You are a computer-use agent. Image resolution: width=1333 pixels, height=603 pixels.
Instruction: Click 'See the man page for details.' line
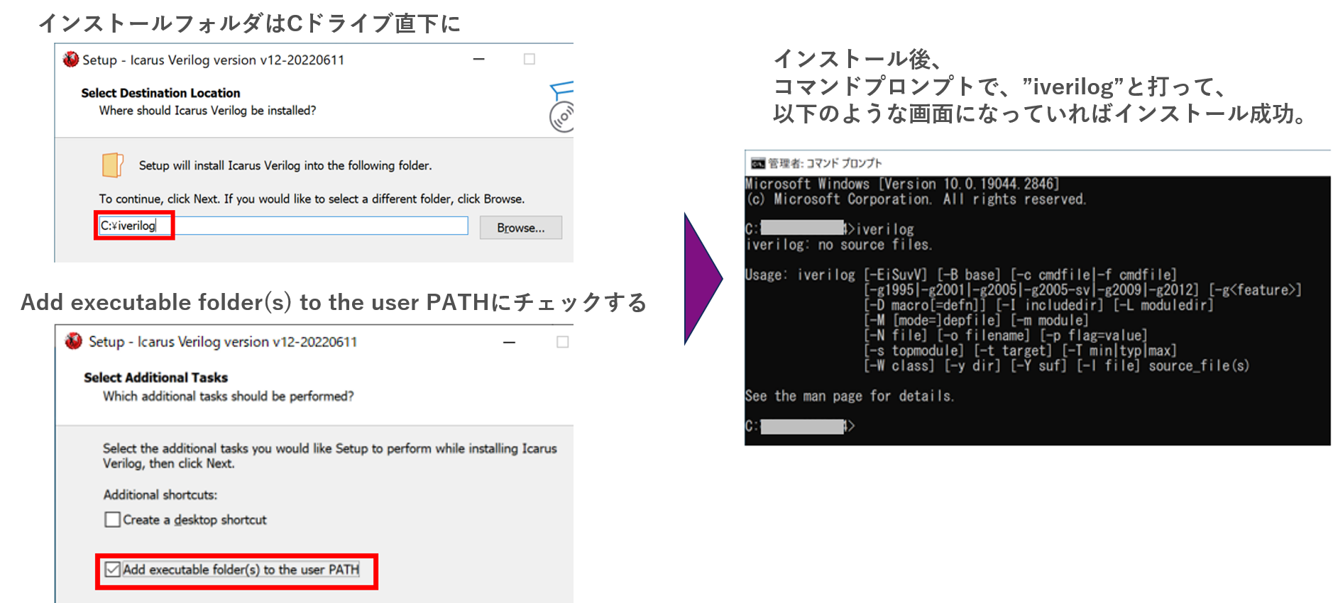click(849, 396)
